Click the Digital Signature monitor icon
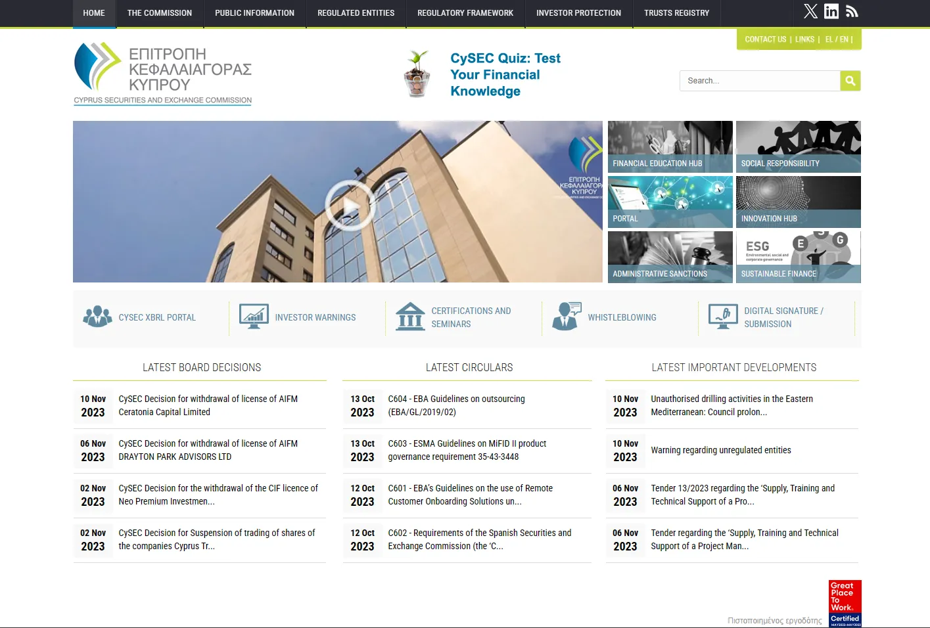The image size is (930, 628). point(723,317)
